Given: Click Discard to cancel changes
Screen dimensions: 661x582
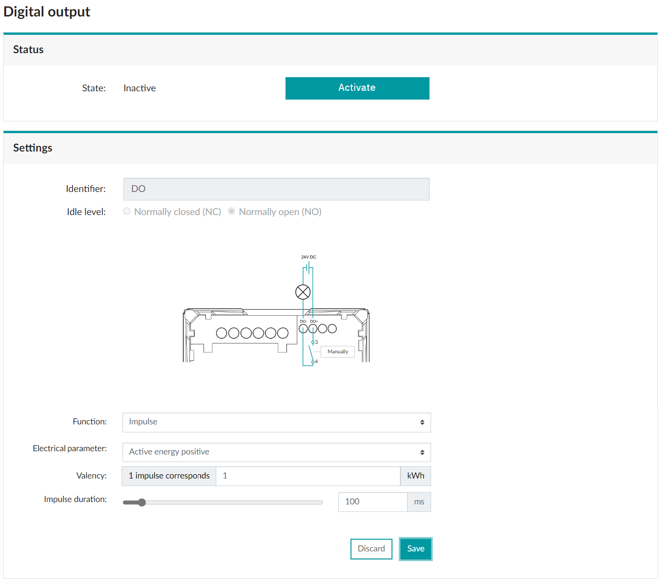Looking at the screenshot, I should 371,549.
